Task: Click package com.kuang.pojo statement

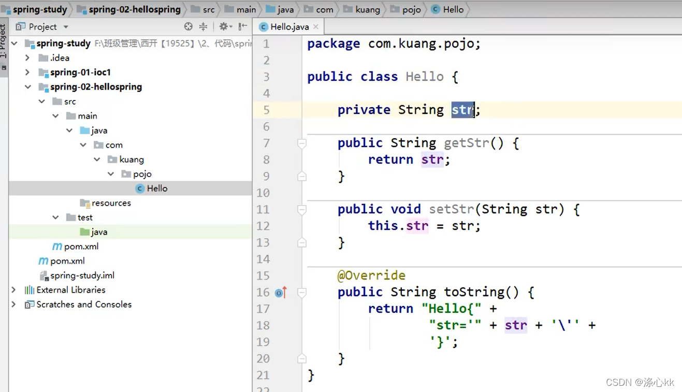Action: [394, 43]
